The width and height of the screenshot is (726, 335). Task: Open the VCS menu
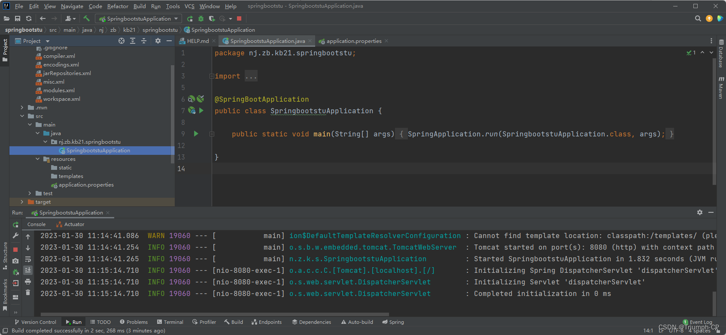[189, 6]
